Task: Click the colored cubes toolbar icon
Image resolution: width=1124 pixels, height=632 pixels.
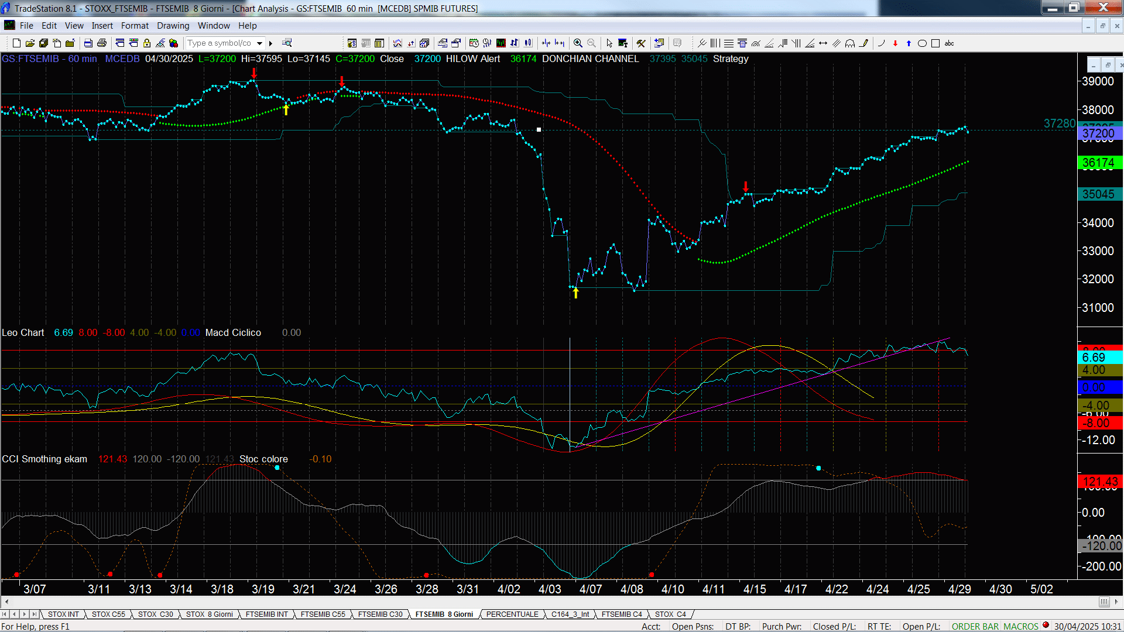Action: (174, 43)
